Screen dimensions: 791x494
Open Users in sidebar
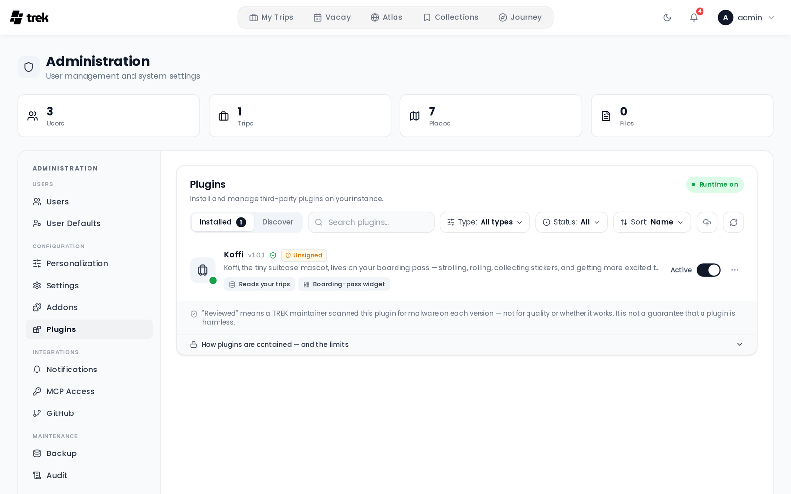pos(89,202)
